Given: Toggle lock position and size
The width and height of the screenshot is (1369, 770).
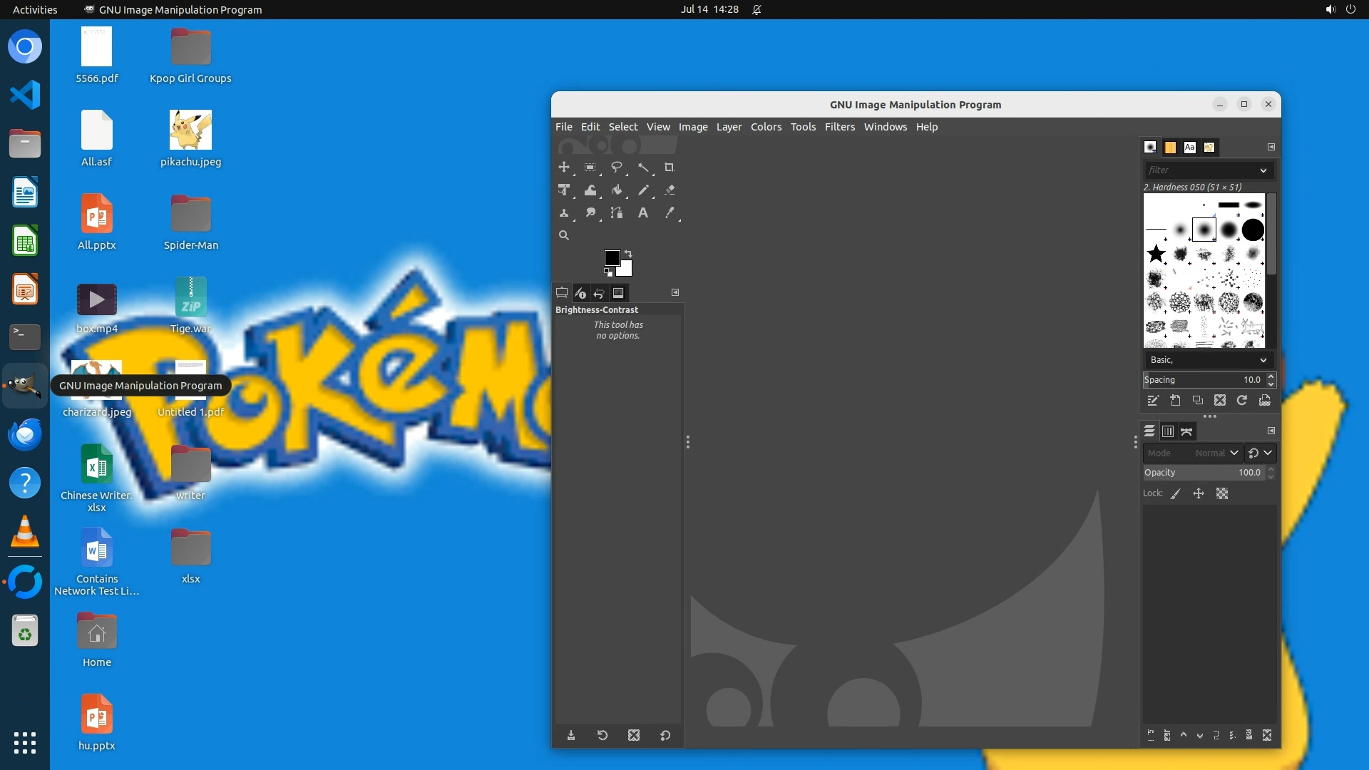Looking at the screenshot, I should pos(1199,493).
